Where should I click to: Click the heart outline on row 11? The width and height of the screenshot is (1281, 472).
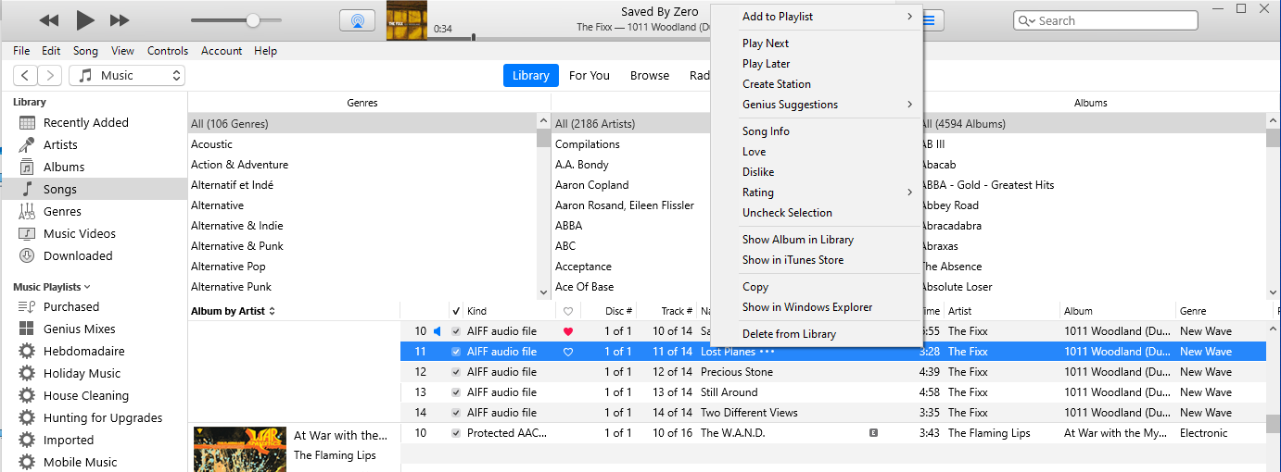(568, 352)
